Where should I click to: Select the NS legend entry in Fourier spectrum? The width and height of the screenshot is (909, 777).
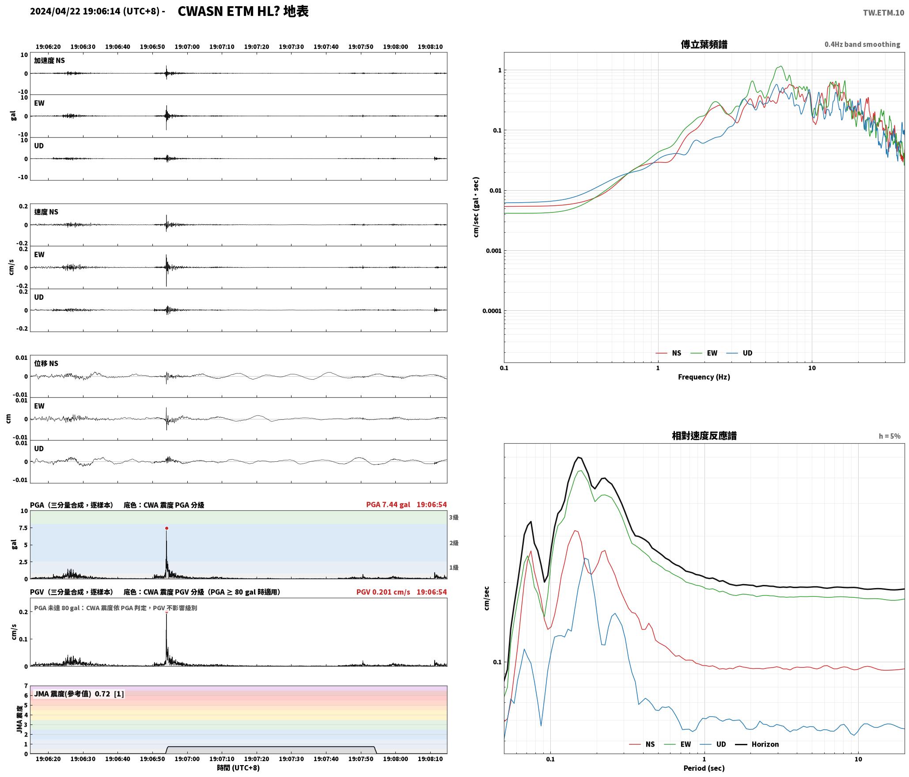668,353
